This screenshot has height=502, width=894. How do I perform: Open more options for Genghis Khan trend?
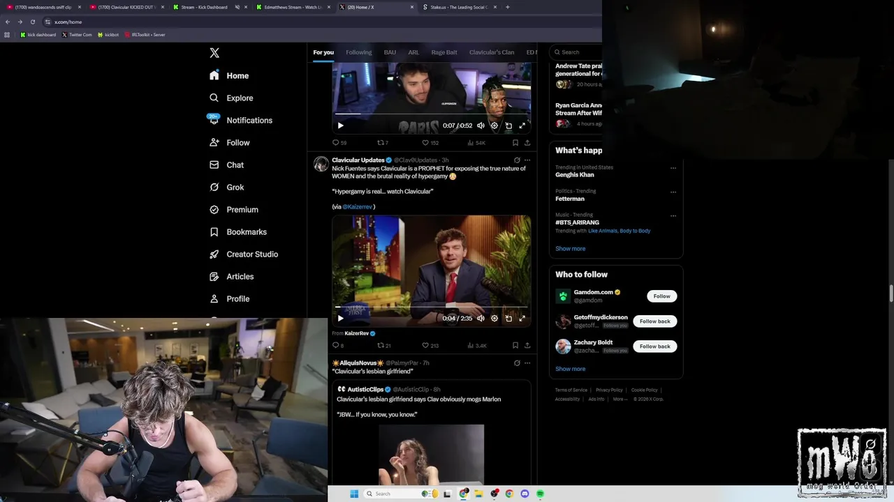(x=673, y=168)
